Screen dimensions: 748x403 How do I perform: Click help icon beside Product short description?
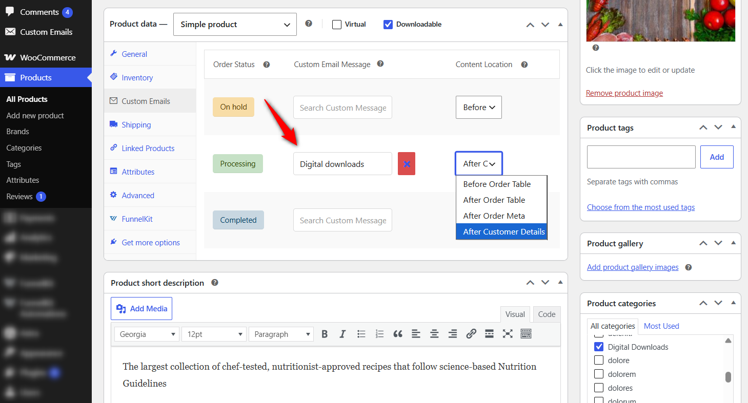tap(215, 282)
